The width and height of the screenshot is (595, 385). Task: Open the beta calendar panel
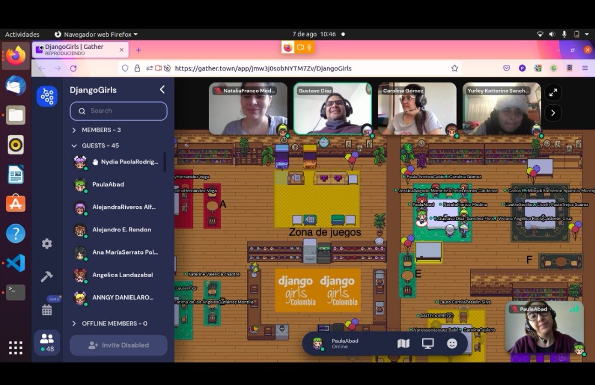pyautogui.click(x=47, y=310)
